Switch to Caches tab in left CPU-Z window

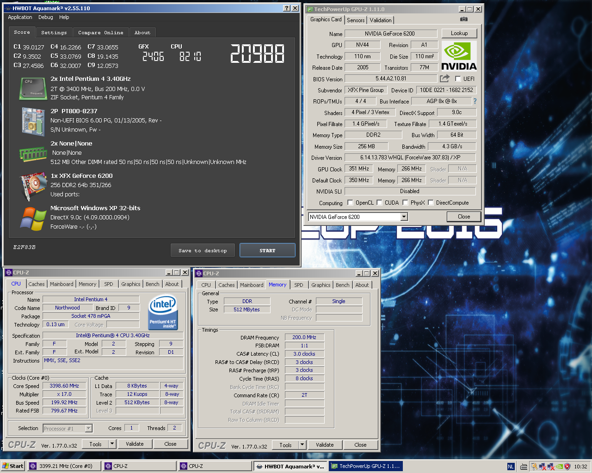pos(37,284)
